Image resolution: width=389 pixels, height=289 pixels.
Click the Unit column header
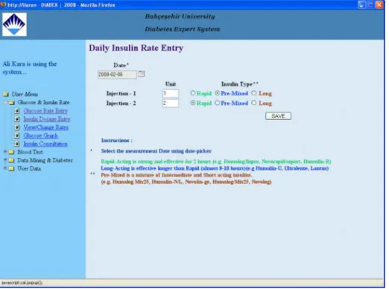click(x=171, y=84)
